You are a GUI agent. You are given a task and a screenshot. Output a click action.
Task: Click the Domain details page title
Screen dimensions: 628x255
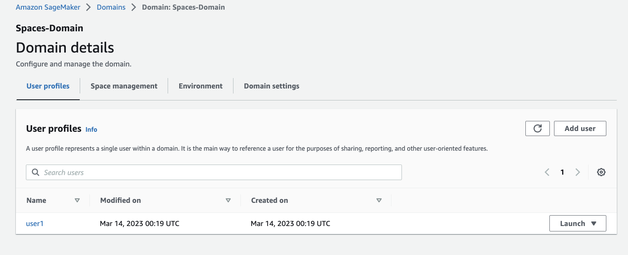(65, 48)
